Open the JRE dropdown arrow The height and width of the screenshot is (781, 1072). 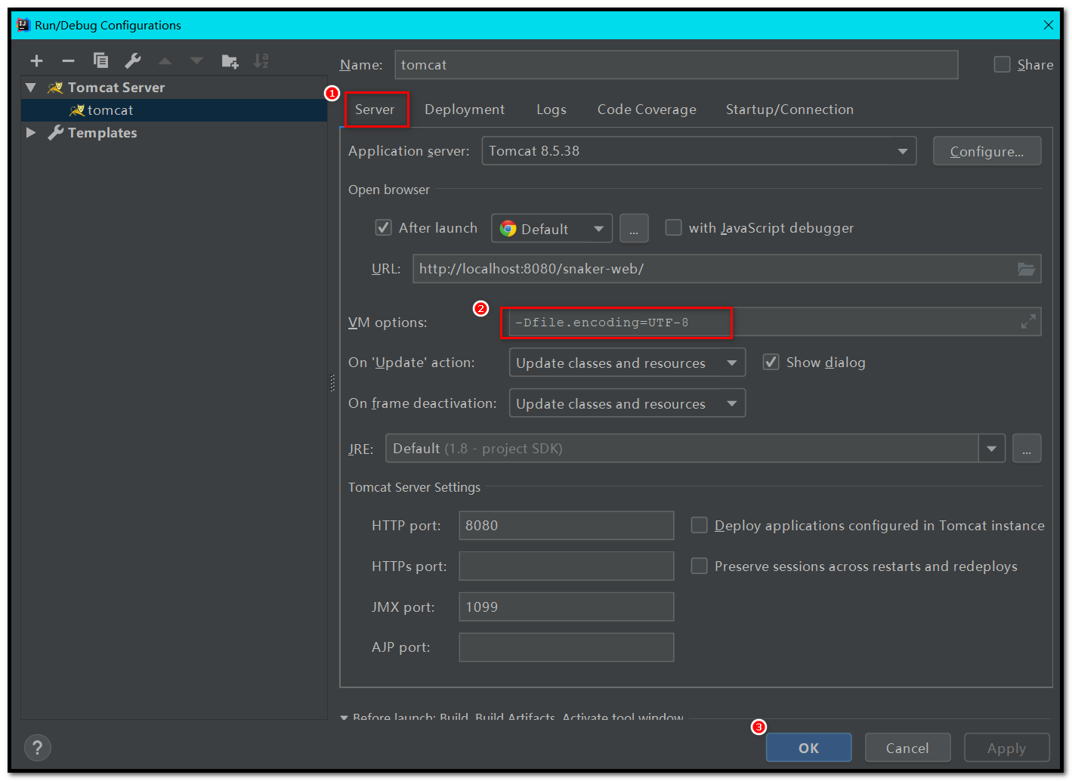[991, 449]
